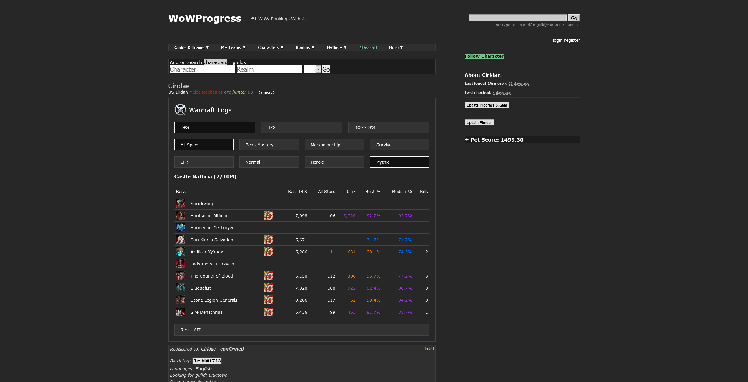Click Stone Legion Generals boss portrait
Screen dimensions: 748x382
coord(180,300)
